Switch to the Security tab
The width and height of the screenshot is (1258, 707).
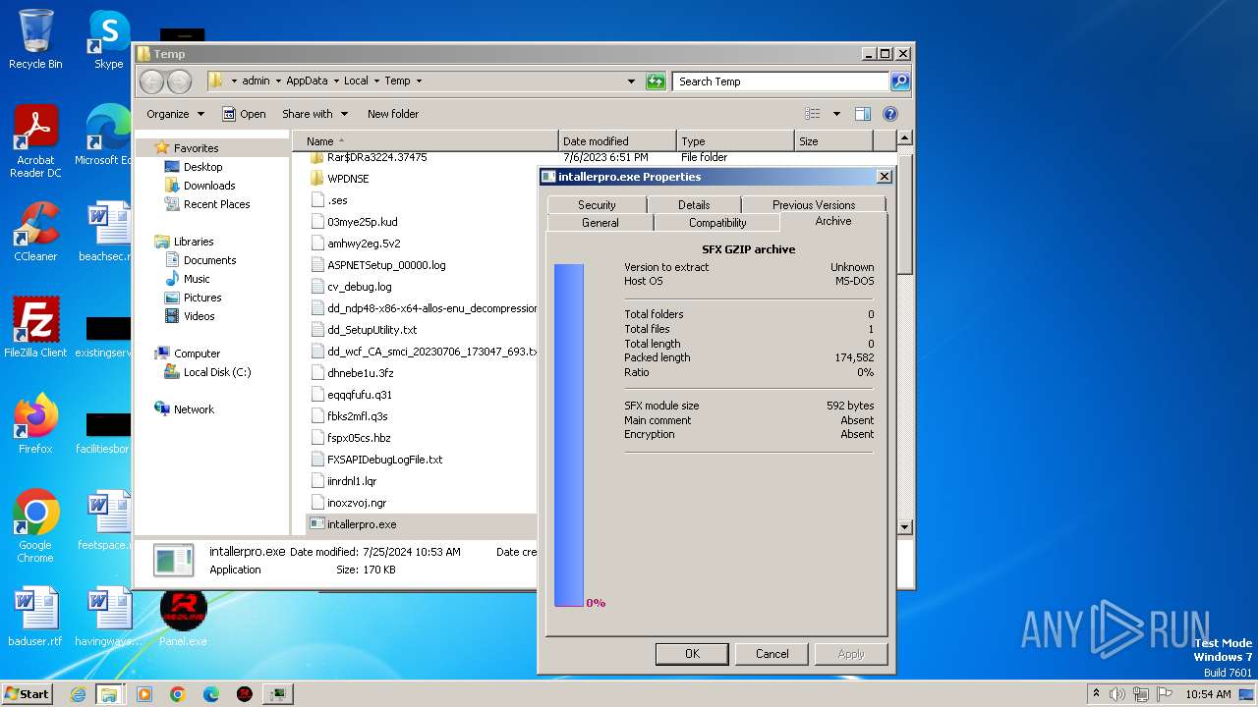597,205
